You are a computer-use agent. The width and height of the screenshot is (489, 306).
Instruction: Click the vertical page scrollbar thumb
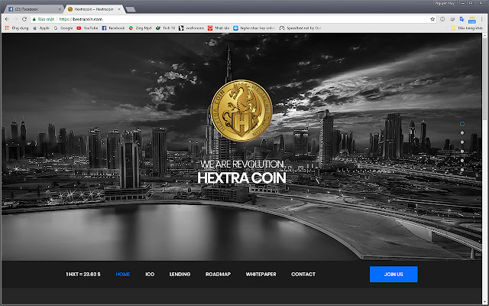485,79
